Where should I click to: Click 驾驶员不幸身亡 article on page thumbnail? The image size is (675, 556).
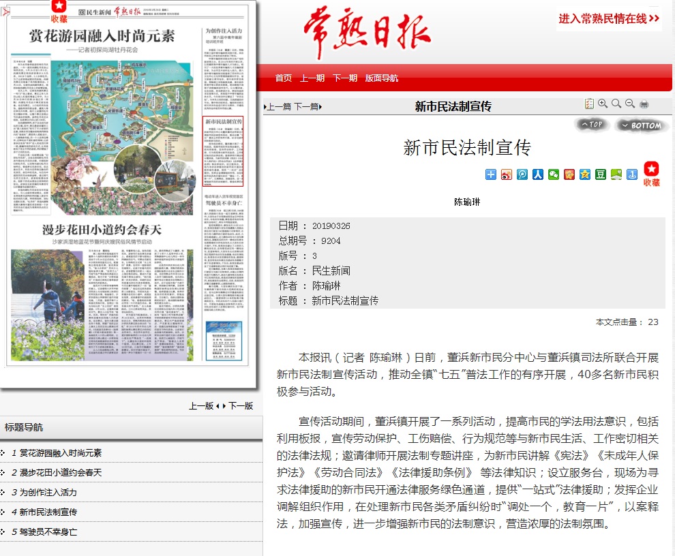224,251
